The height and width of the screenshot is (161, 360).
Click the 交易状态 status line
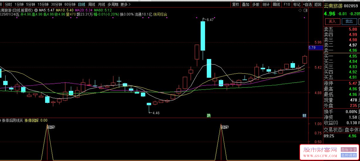341,130
